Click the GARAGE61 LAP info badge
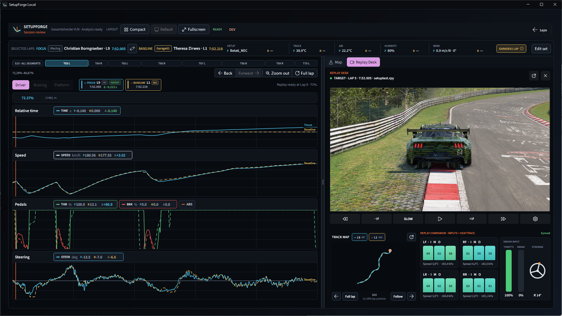The image size is (562, 316). click(511, 49)
